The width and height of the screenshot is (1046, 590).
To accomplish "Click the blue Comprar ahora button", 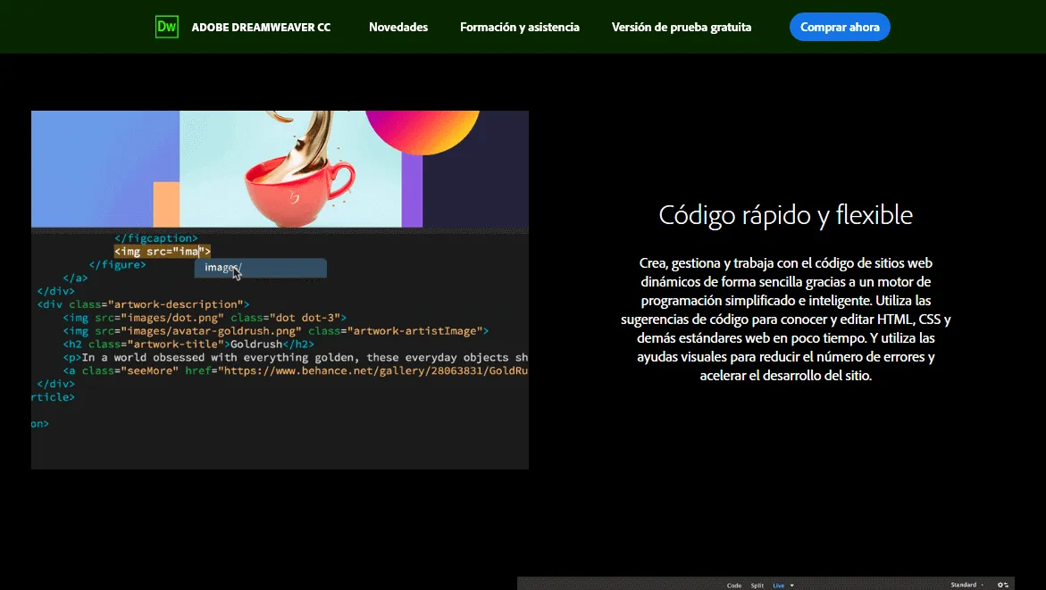I will [839, 27].
